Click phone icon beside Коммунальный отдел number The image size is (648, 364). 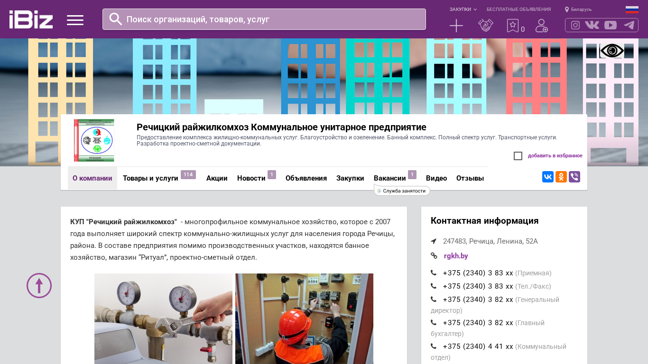[x=434, y=346]
